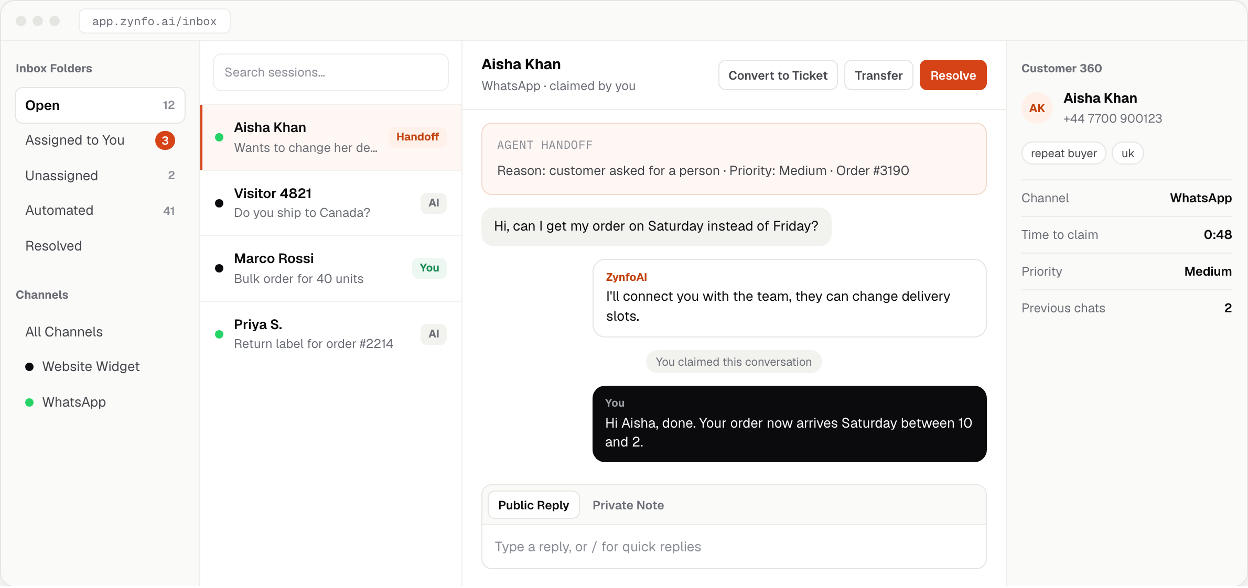The height and width of the screenshot is (588, 1248).
Task: Open Marco Rossi's bulk order session
Action: click(x=331, y=268)
